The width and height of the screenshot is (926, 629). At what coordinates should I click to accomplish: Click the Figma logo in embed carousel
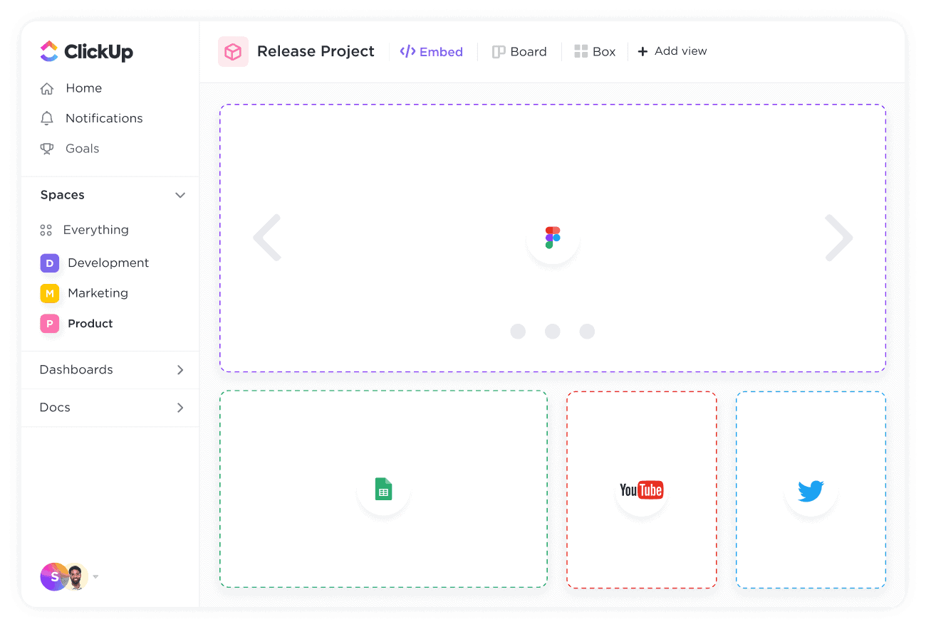(x=553, y=238)
